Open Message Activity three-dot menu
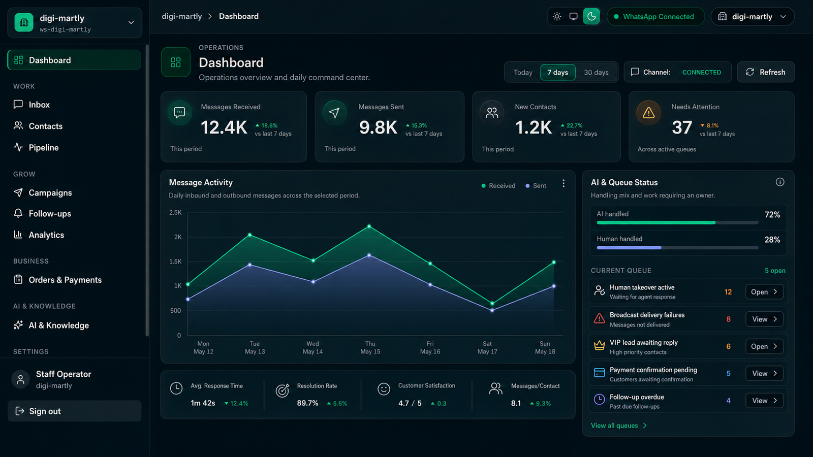Image resolution: width=813 pixels, height=457 pixels. (564, 183)
